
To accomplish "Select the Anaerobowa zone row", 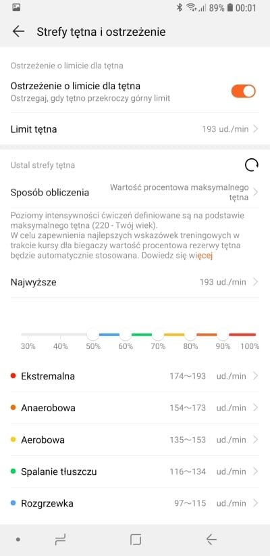I will click(x=135, y=408).
